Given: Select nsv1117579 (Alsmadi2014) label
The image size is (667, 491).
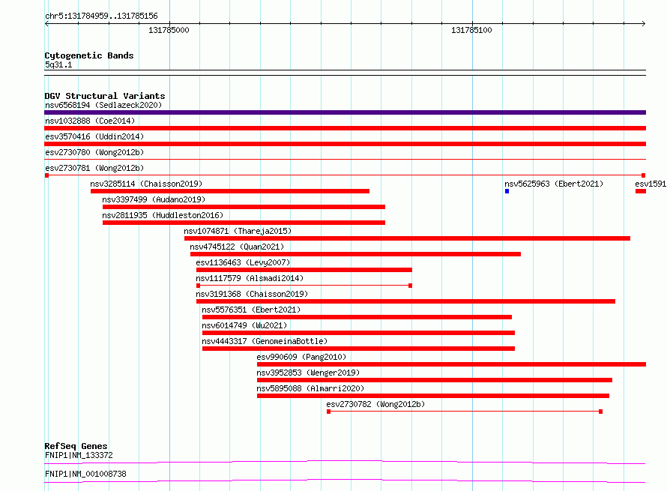Looking at the screenshot, I should tap(250, 278).
